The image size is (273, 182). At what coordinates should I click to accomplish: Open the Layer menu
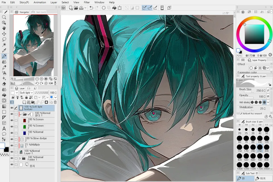(x=54, y=2)
